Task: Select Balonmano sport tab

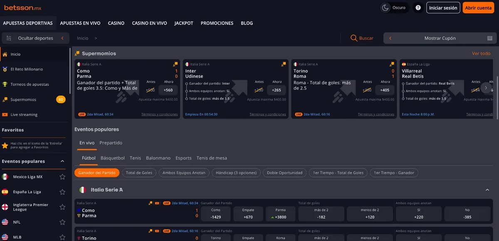Action: (x=158, y=158)
